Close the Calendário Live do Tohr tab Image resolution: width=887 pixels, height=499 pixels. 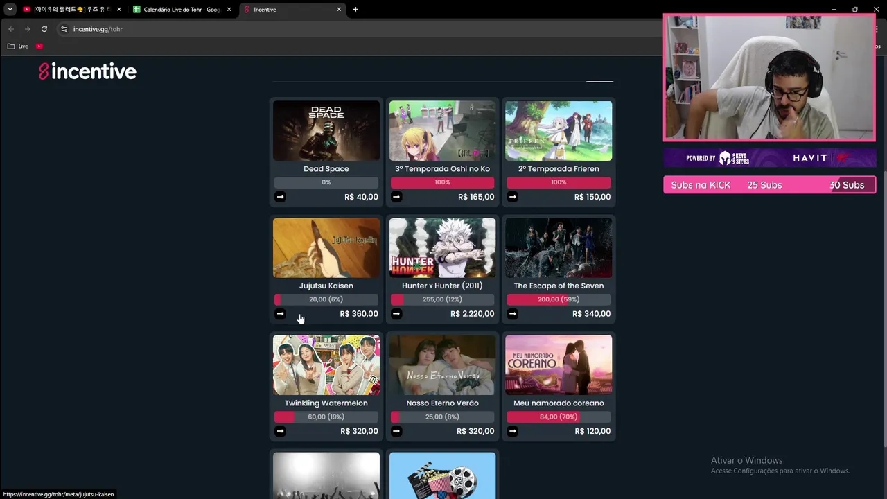pyautogui.click(x=229, y=10)
